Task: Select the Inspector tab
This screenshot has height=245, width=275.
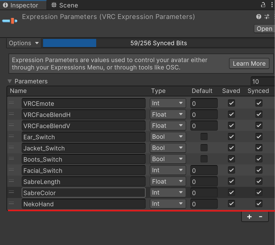Action: (x=20, y=5)
